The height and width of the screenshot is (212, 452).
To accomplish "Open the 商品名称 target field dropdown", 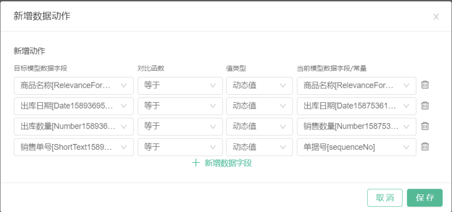I will coord(74,86).
